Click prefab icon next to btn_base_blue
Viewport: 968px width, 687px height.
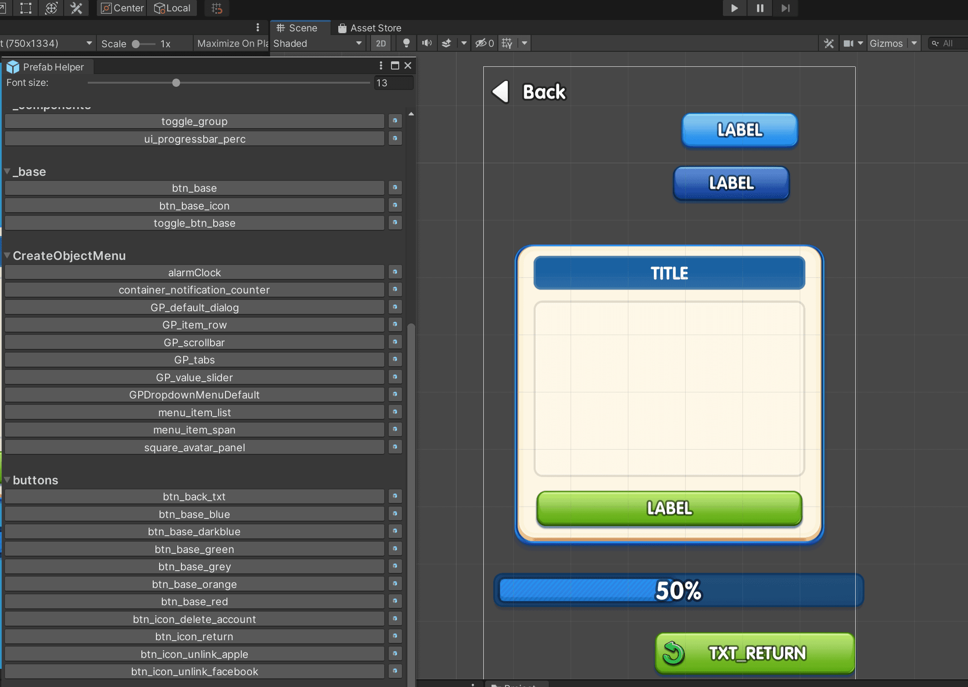[395, 514]
